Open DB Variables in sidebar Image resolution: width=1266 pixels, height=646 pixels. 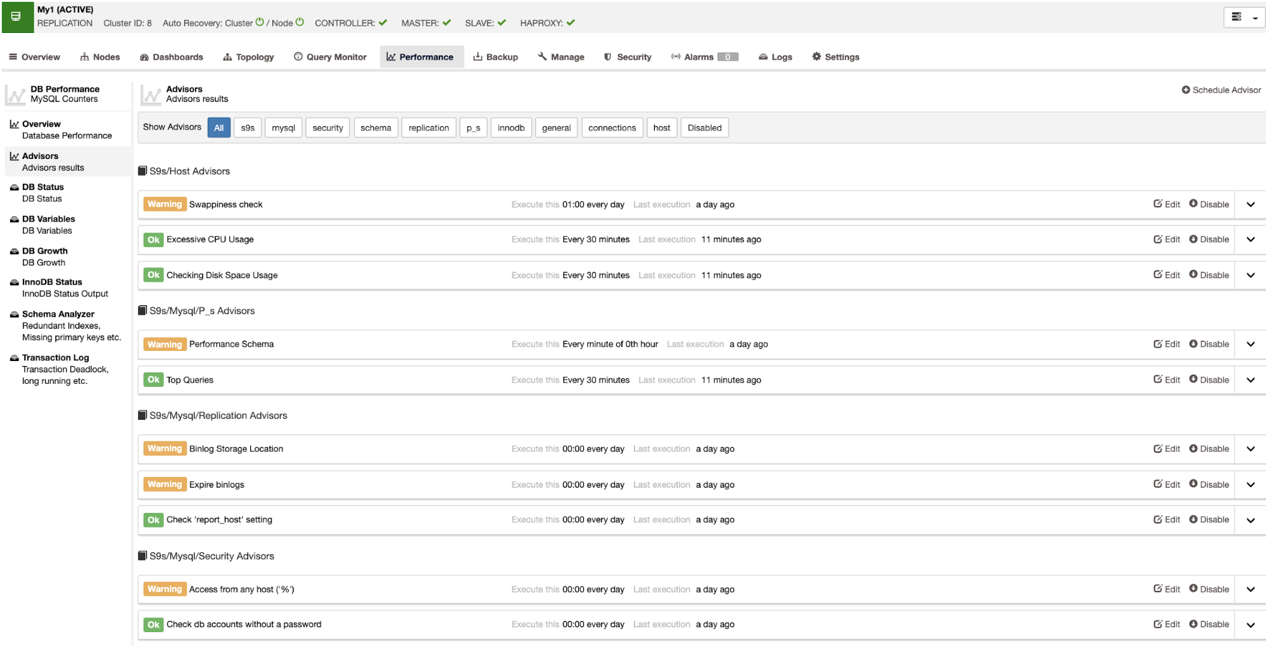[66, 225]
